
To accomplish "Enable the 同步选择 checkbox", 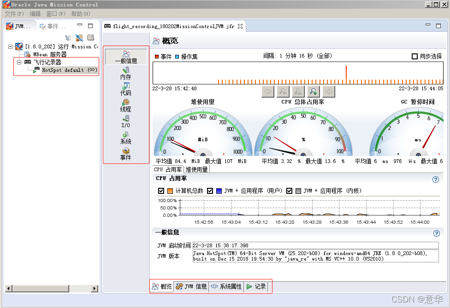I will click(414, 57).
